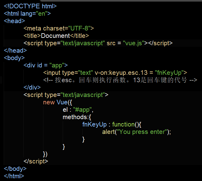202x181 pixels.
Task: Click the closing </head> tag
Action: point(15,50)
